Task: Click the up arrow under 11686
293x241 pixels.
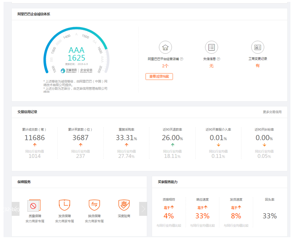Action: (35, 145)
